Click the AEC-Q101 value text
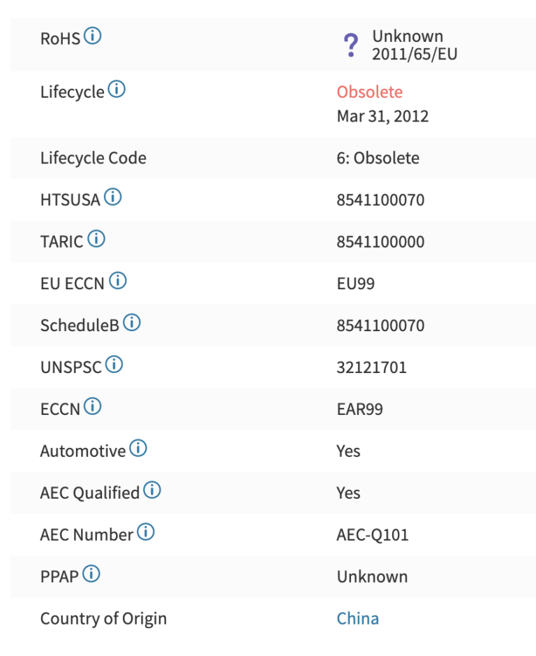 (372, 535)
